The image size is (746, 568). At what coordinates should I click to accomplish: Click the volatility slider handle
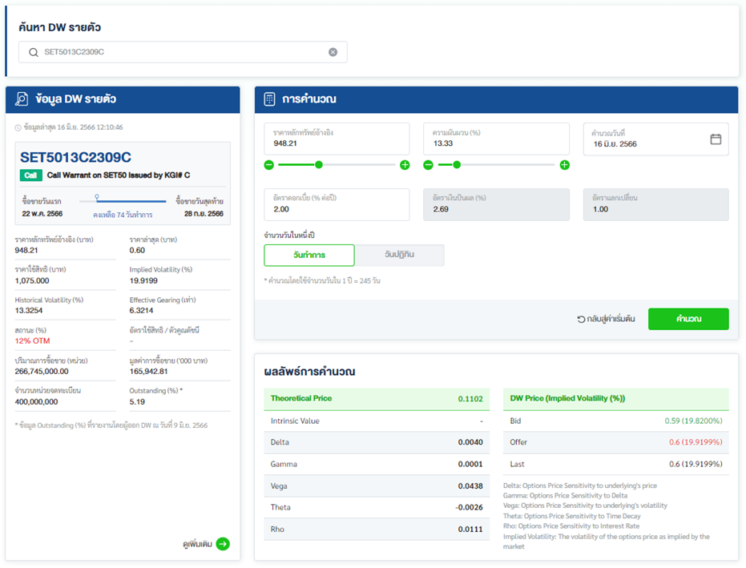pos(457,165)
